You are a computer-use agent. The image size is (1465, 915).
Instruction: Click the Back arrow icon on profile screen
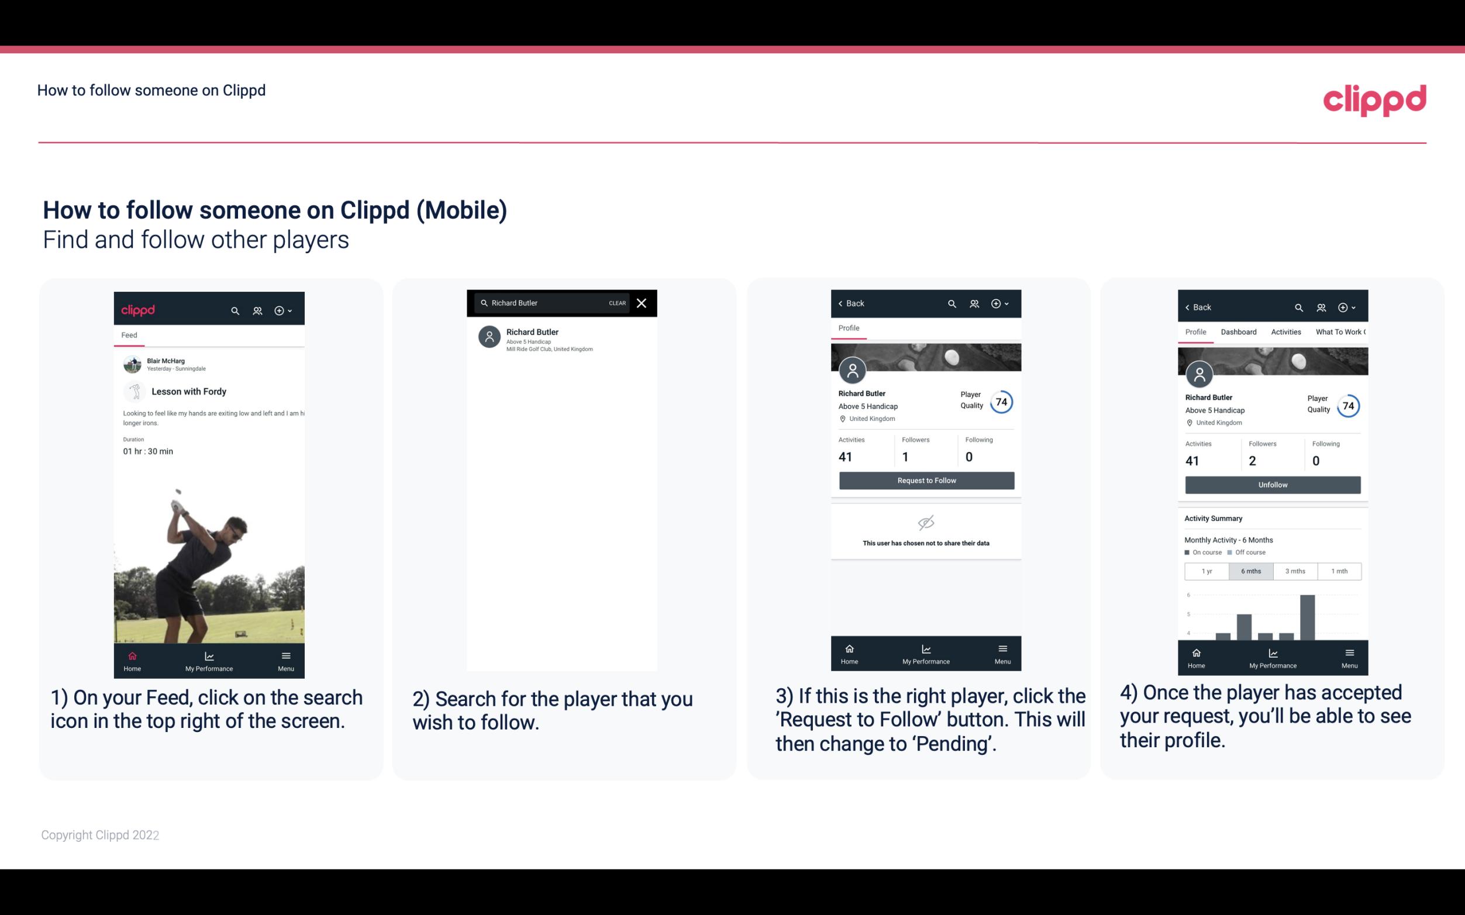842,303
